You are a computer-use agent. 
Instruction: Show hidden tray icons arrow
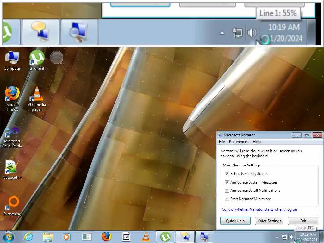pos(277,237)
